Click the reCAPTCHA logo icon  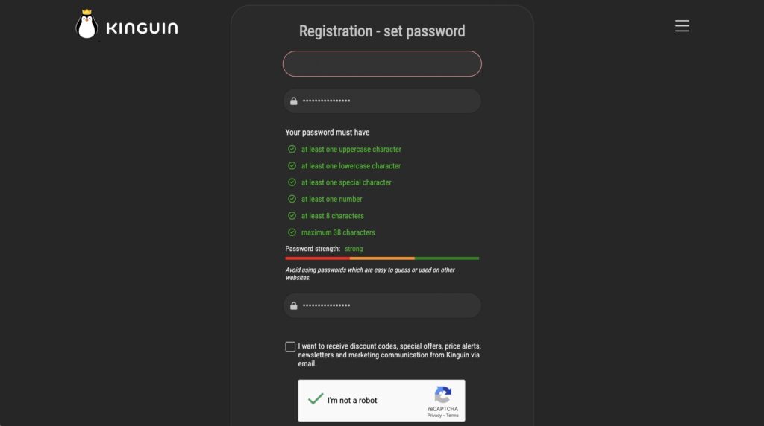click(443, 395)
